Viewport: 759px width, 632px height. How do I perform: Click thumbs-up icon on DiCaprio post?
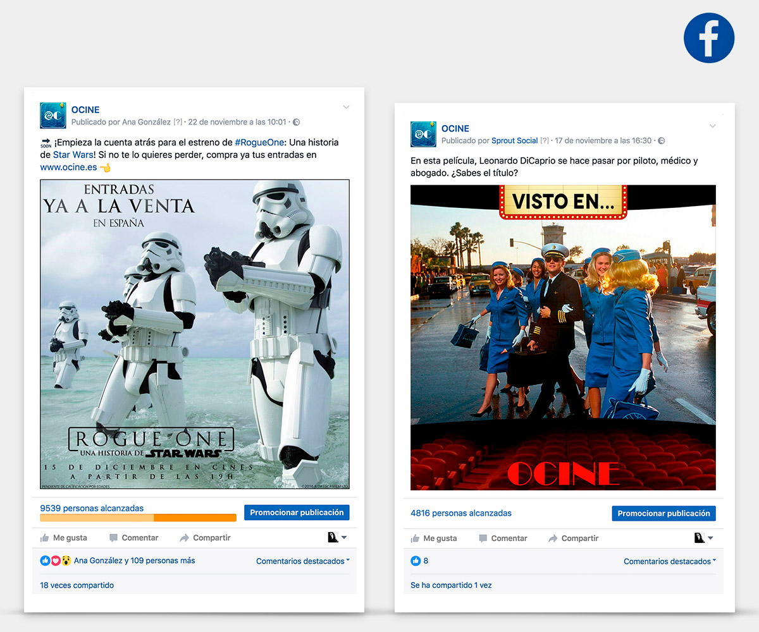click(x=415, y=538)
